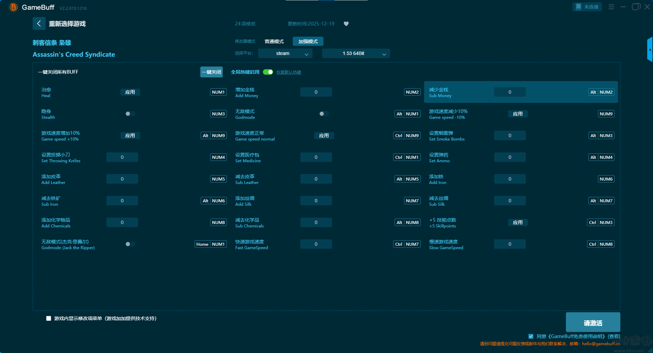Check the in-game trainer menu checkbox
The image size is (653, 353).
(x=49, y=318)
